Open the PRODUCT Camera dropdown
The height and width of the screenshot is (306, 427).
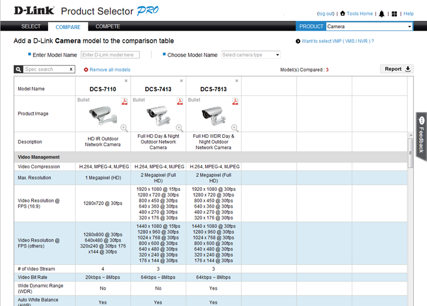click(x=369, y=27)
